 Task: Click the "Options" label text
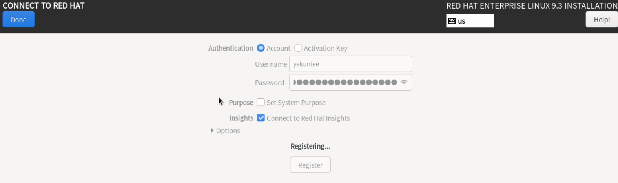coord(228,131)
